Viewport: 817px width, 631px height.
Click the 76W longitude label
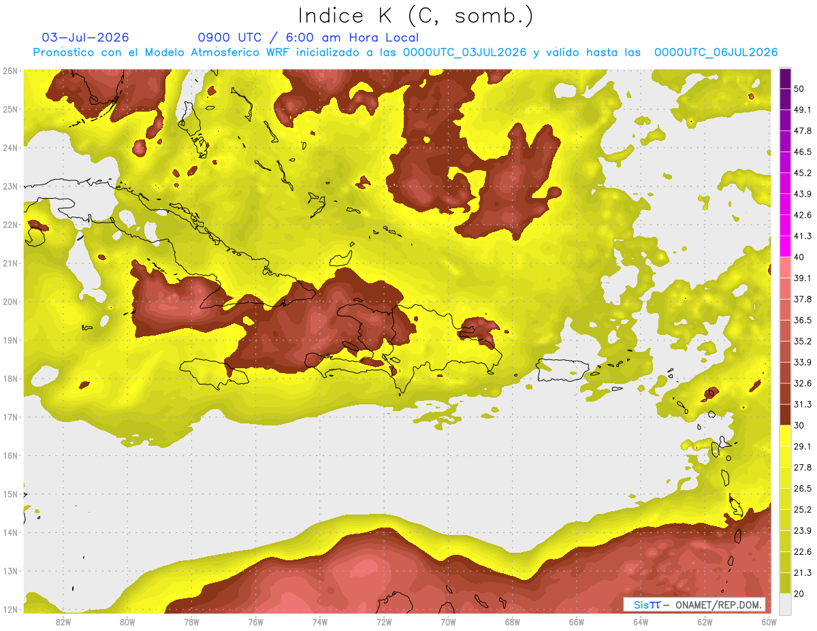click(x=255, y=621)
